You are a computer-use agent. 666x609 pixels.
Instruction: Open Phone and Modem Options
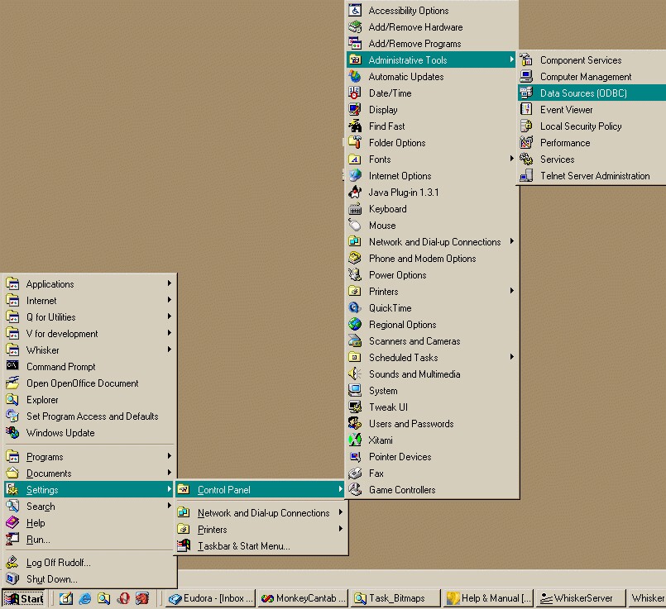coord(432,259)
